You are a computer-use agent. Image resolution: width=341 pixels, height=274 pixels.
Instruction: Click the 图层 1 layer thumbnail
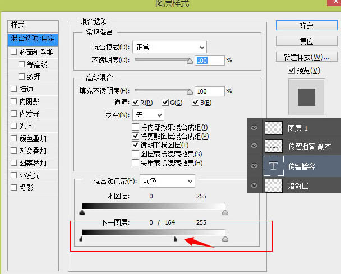[274, 128]
